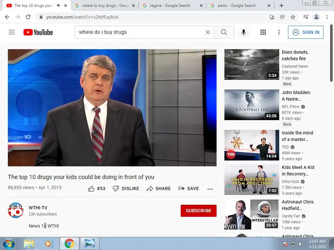The width and height of the screenshot is (334, 250).
Task: Go back with browser back arrow
Action: click(x=7, y=17)
